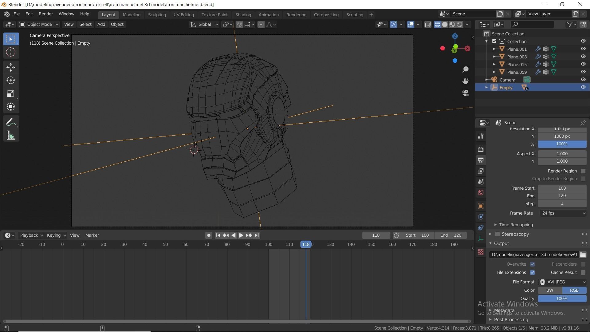This screenshot has height=332, width=590.
Task: Switch to wireframe viewport shading
Action: 437,25
